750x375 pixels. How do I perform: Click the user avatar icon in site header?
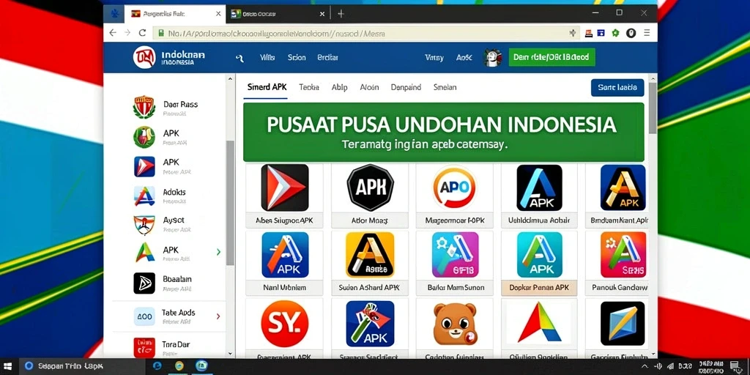click(x=492, y=58)
